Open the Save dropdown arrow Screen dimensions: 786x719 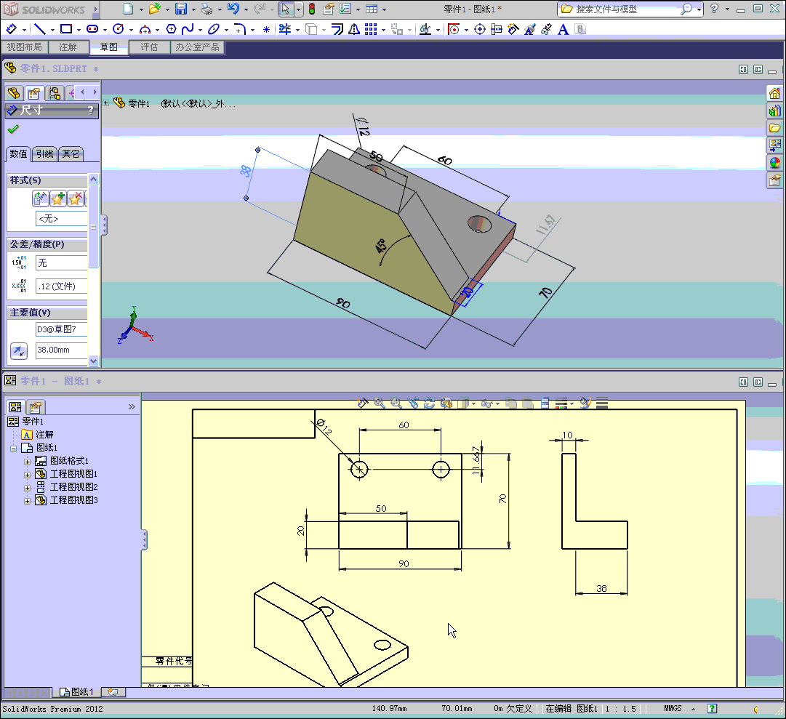coord(193,9)
